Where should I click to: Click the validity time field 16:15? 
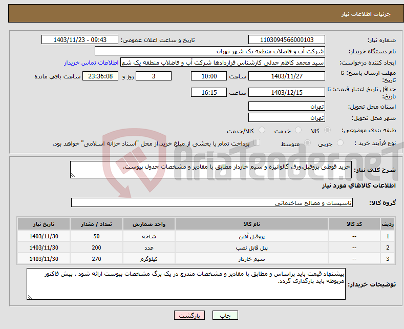click(209, 92)
